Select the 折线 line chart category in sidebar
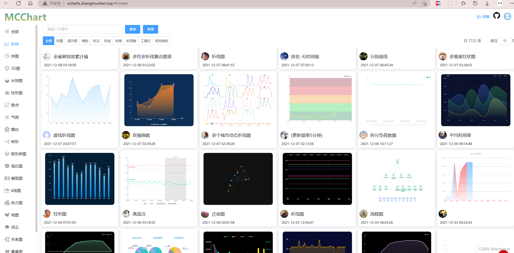The height and width of the screenshot is (253, 514). tap(15, 44)
